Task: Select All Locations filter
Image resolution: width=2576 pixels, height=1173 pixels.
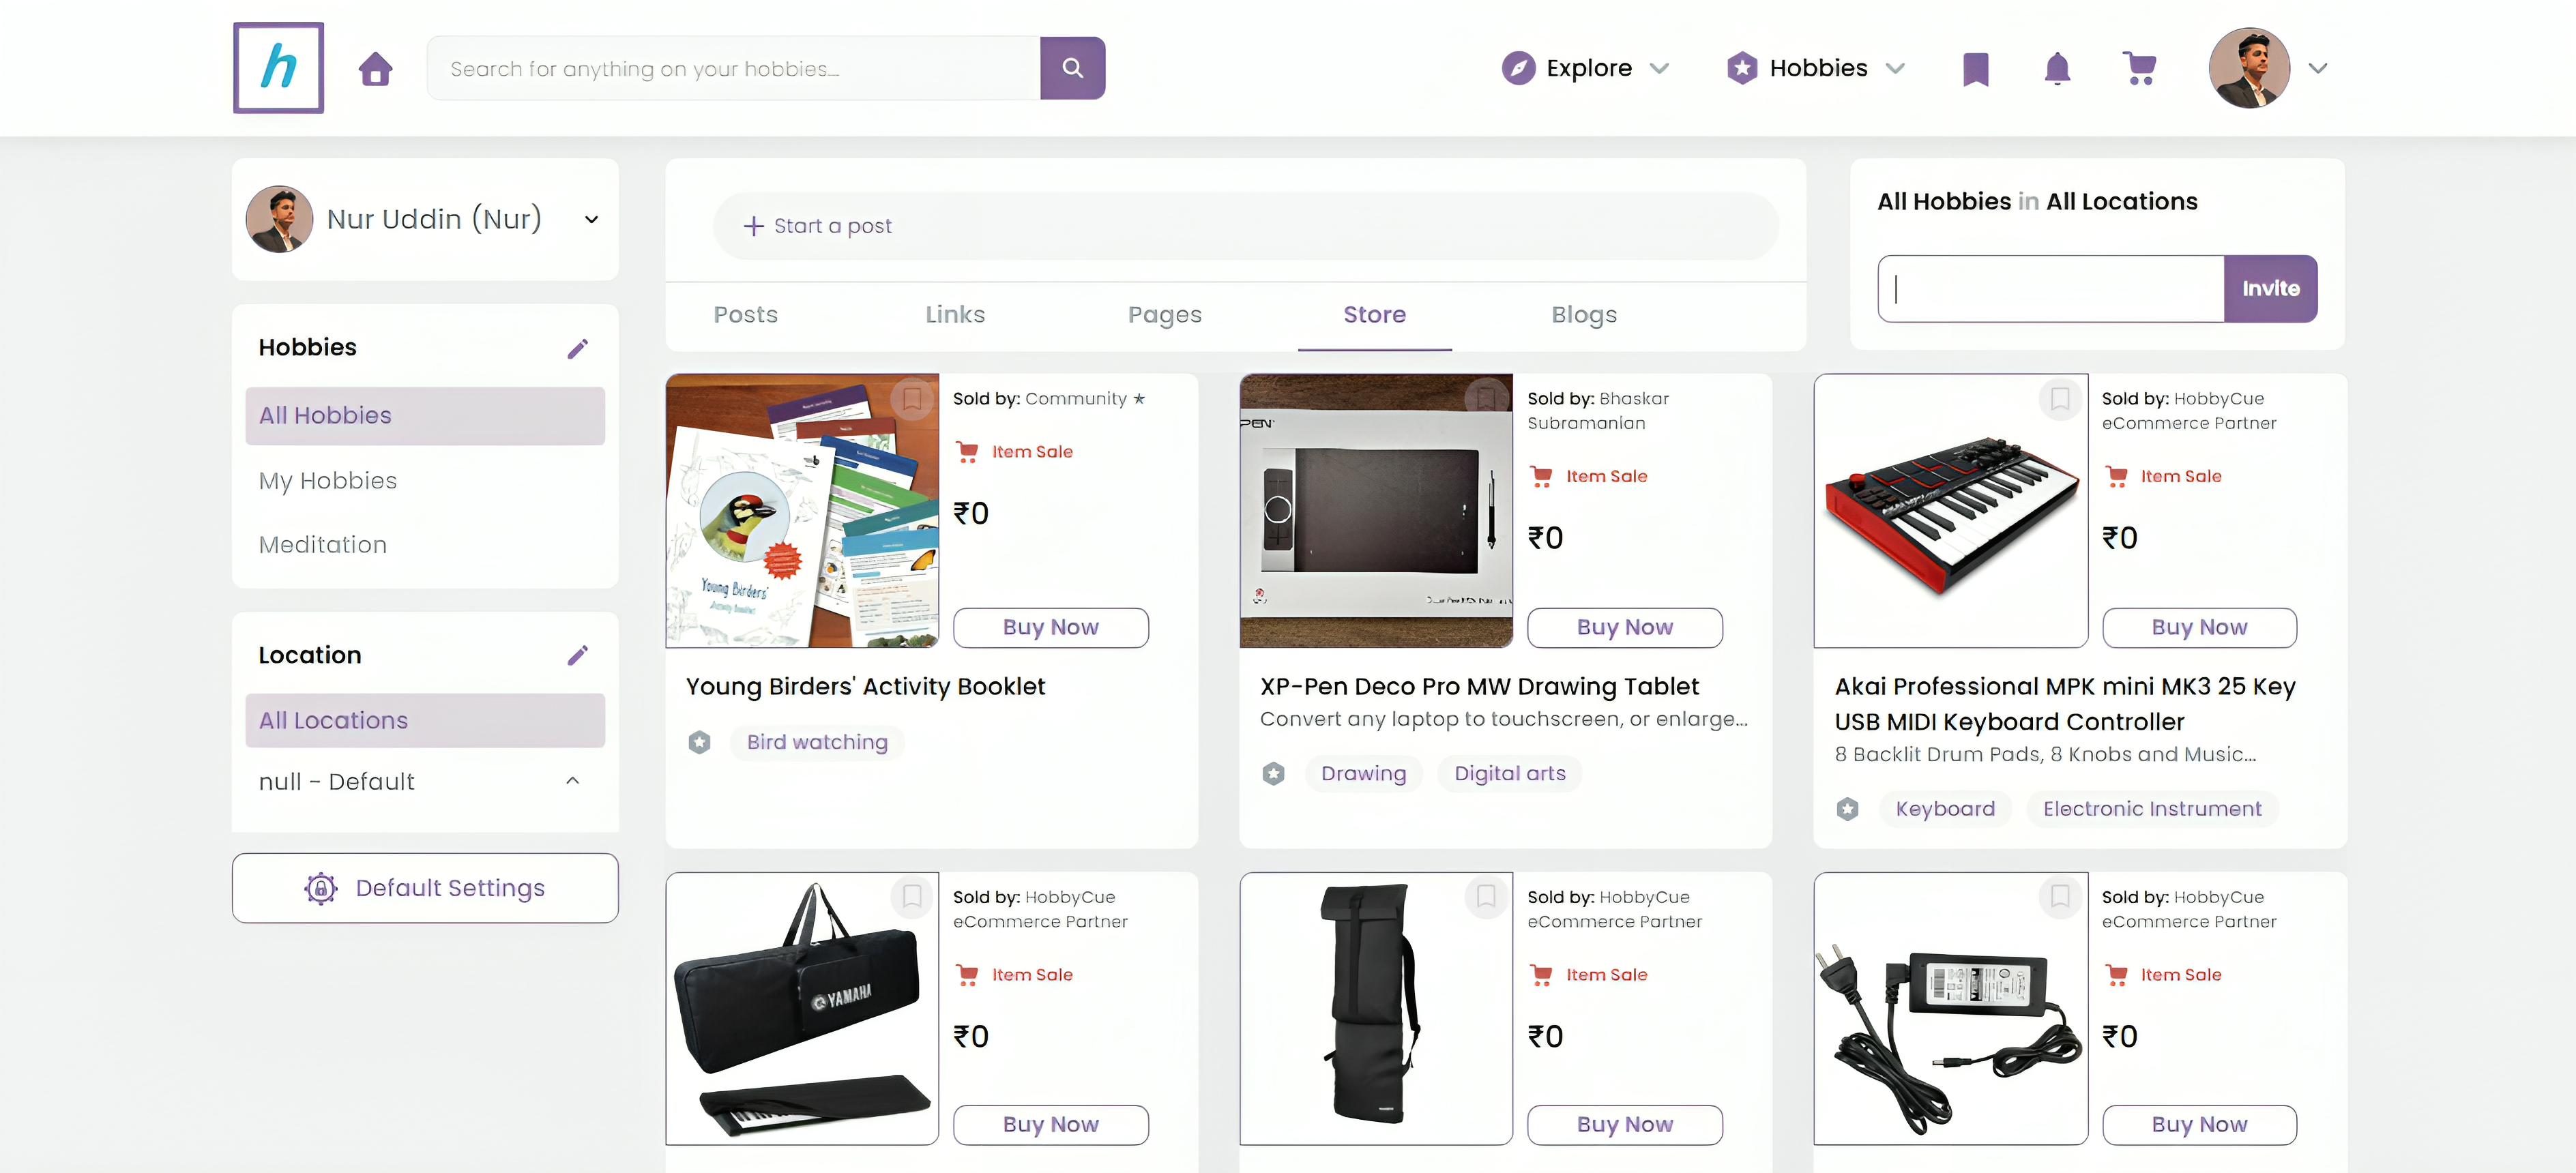Action: point(425,720)
